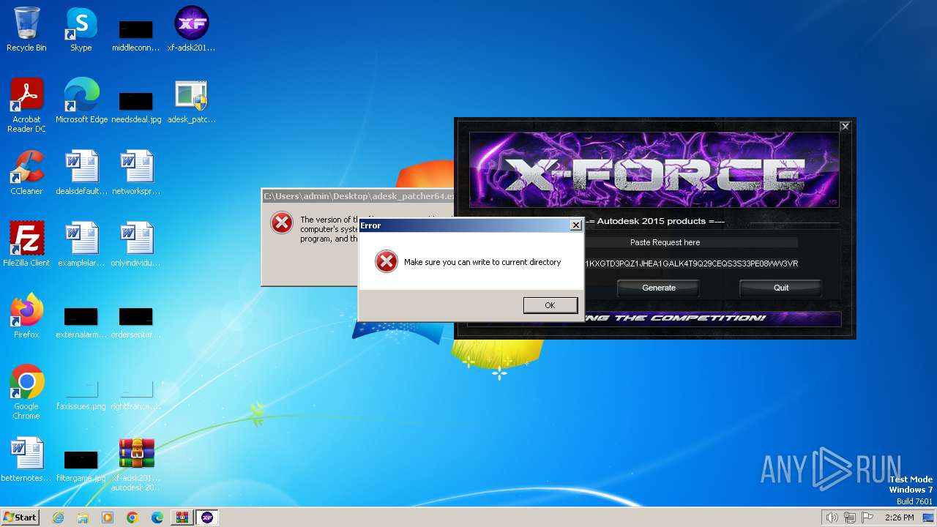Open Chrome from the taskbar
The image size is (937, 527).
(x=132, y=517)
